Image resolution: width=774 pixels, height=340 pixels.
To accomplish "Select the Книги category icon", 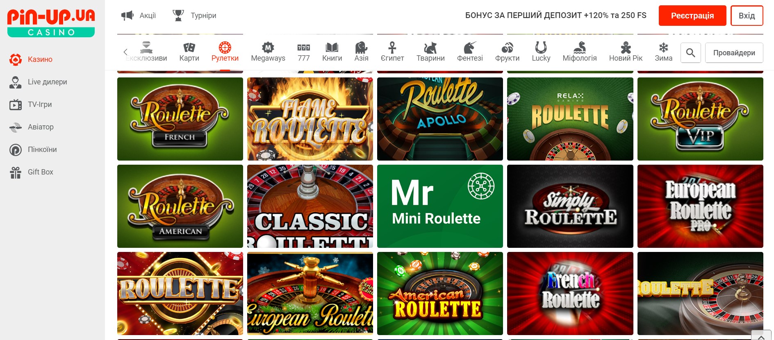I will pos(332,48).
